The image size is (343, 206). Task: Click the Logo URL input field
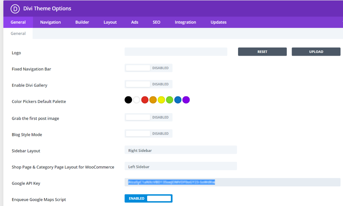click(176, 52)
